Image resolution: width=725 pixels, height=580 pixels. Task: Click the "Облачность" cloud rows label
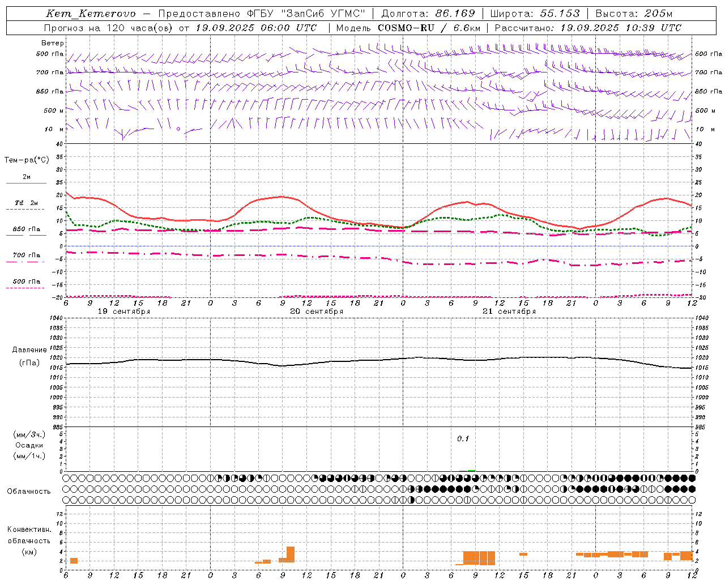pos(29,492)
